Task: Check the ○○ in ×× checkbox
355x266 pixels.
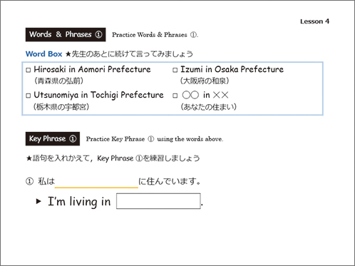Action: click(175, 96)
